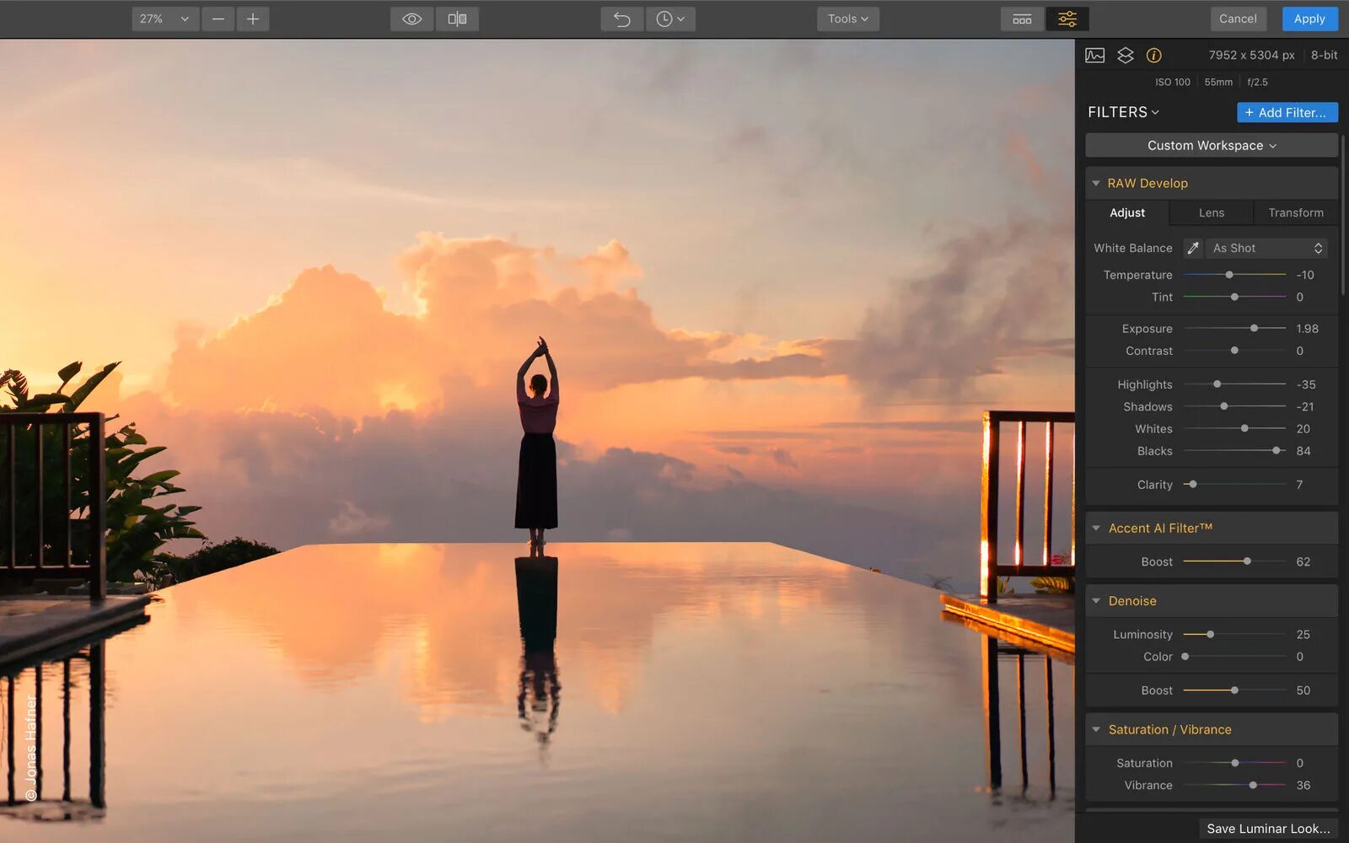
Task: Click the Blacks slider handle
Action: click(x=1276, y=451)
